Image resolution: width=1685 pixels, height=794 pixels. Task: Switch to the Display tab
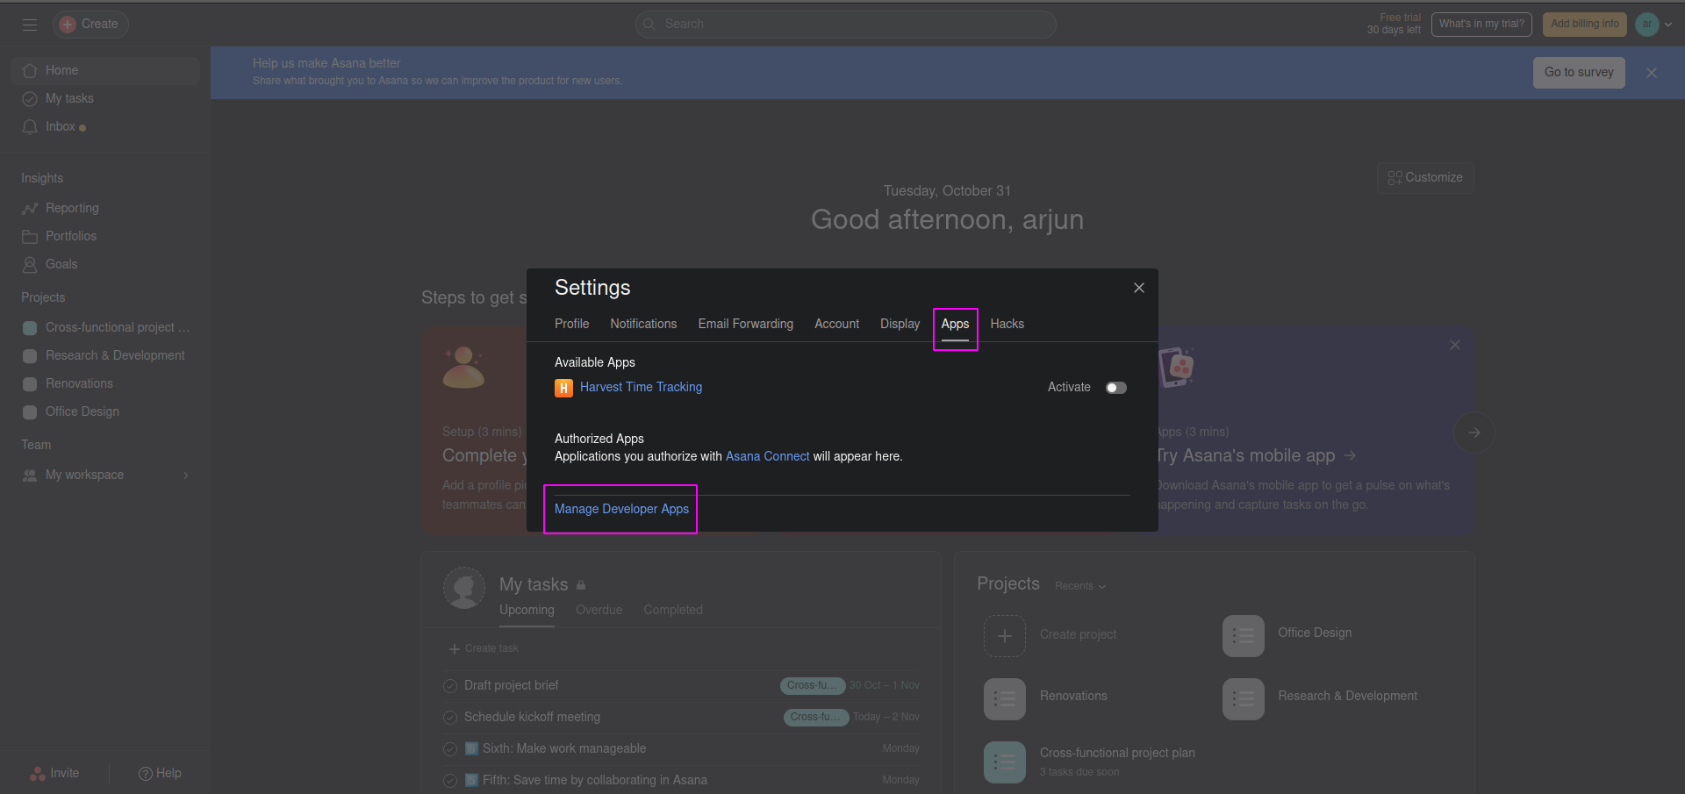click(x=900, y=324)
